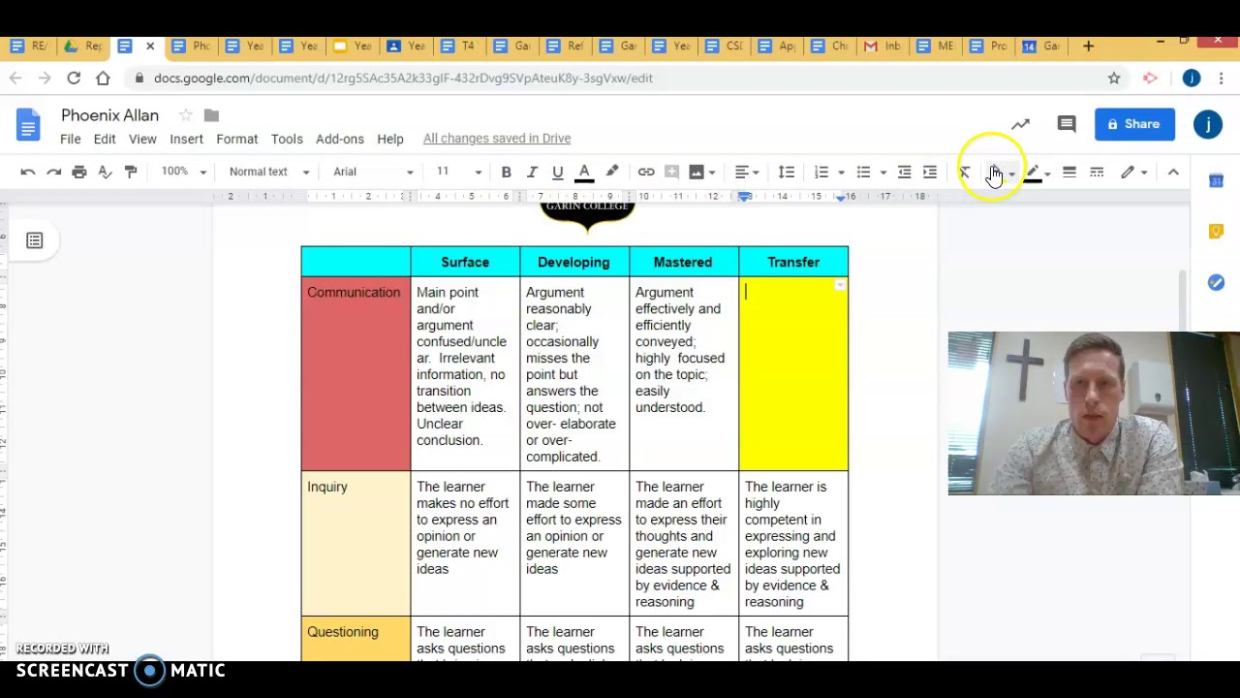This screenshot has width=1240, height=698.
Task: Open the editing mode pencil dropdown
Action: pyautogui.click(x=1133, y=172)
